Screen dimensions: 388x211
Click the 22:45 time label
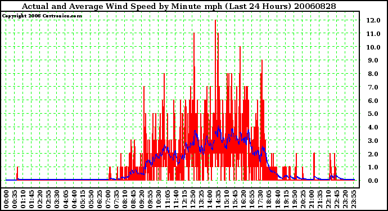tap(336, 199)
